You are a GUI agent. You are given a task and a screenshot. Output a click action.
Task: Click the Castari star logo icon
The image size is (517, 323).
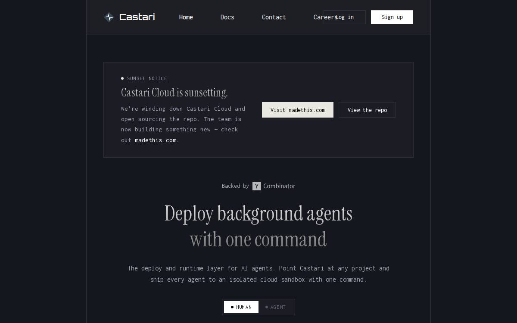click(x=109, y=17)
